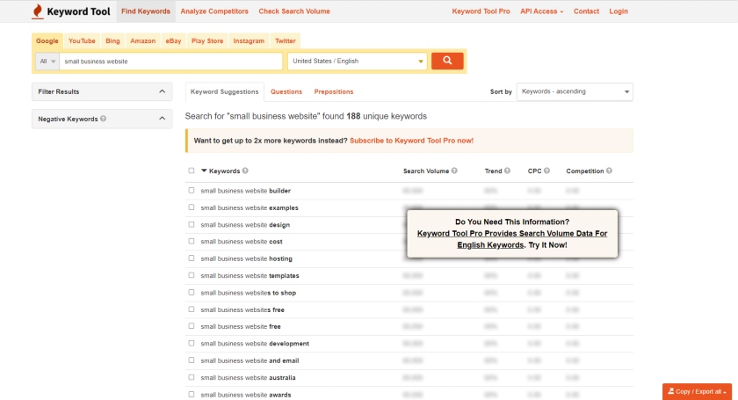Click the Pro search volume data link
The height and width of the screenshot is (400, 738).
(x=512, y=239)
